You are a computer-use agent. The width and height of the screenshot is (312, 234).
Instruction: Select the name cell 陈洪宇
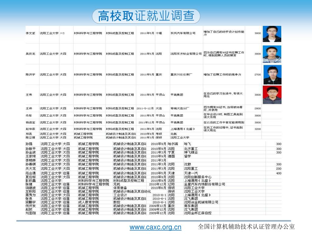tap(30, 75)
